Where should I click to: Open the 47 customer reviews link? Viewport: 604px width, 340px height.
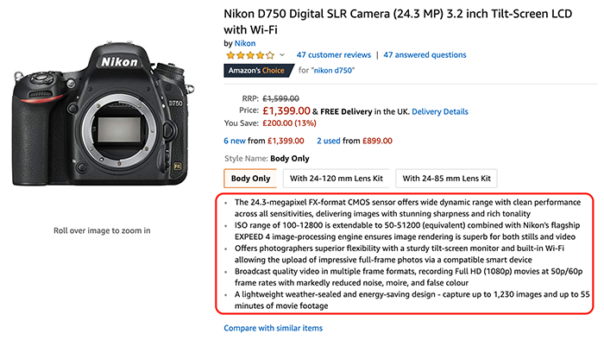tap(334, 55)
